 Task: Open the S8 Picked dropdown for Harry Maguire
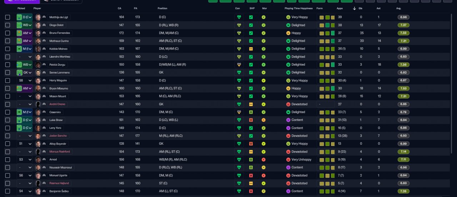[x=24, y=80]
